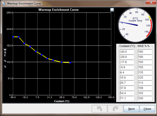Close the Warmup Enrichment dialog
157x116 pixels.
pos(147,109)
